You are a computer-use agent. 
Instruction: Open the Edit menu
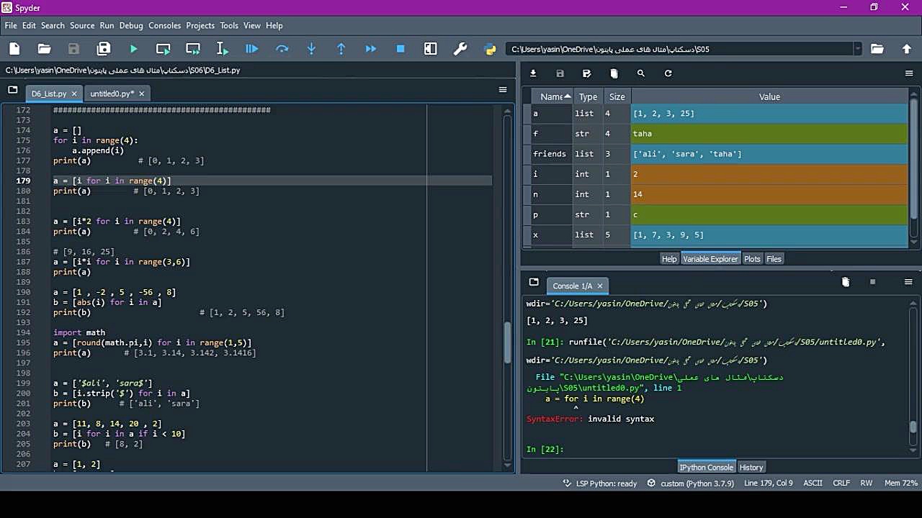coord(29,25)
